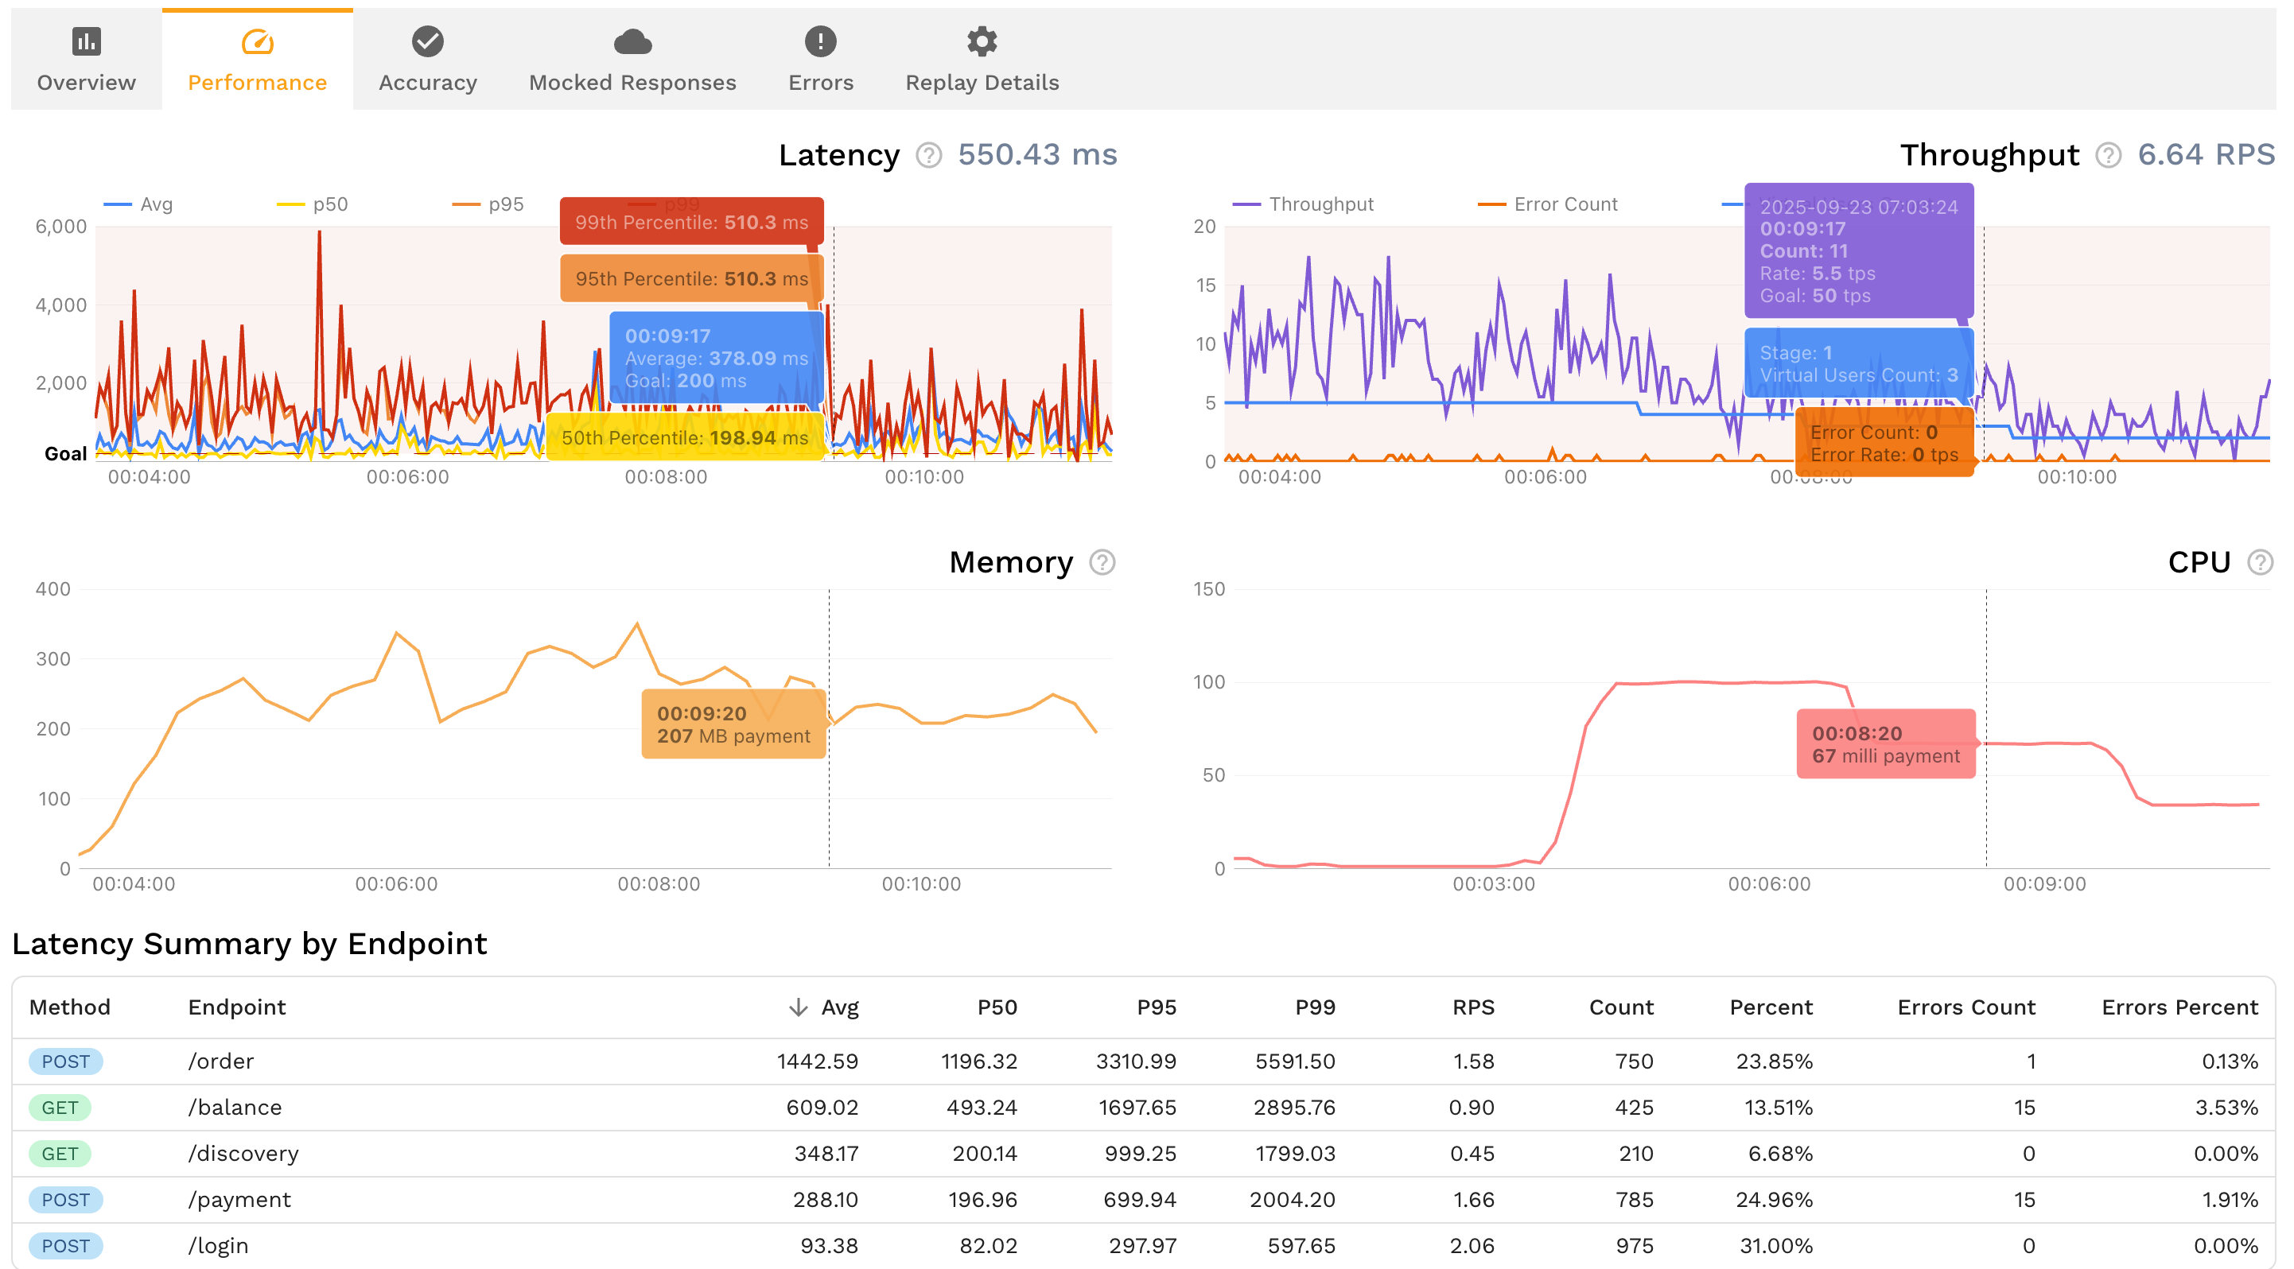Click the CPU help question icon
This screenshot has height=1269, width=2294.
pyautogui.click(x=2260, y=562)
